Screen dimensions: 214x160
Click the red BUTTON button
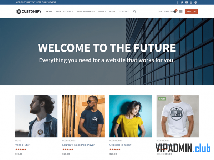(191, 11)
